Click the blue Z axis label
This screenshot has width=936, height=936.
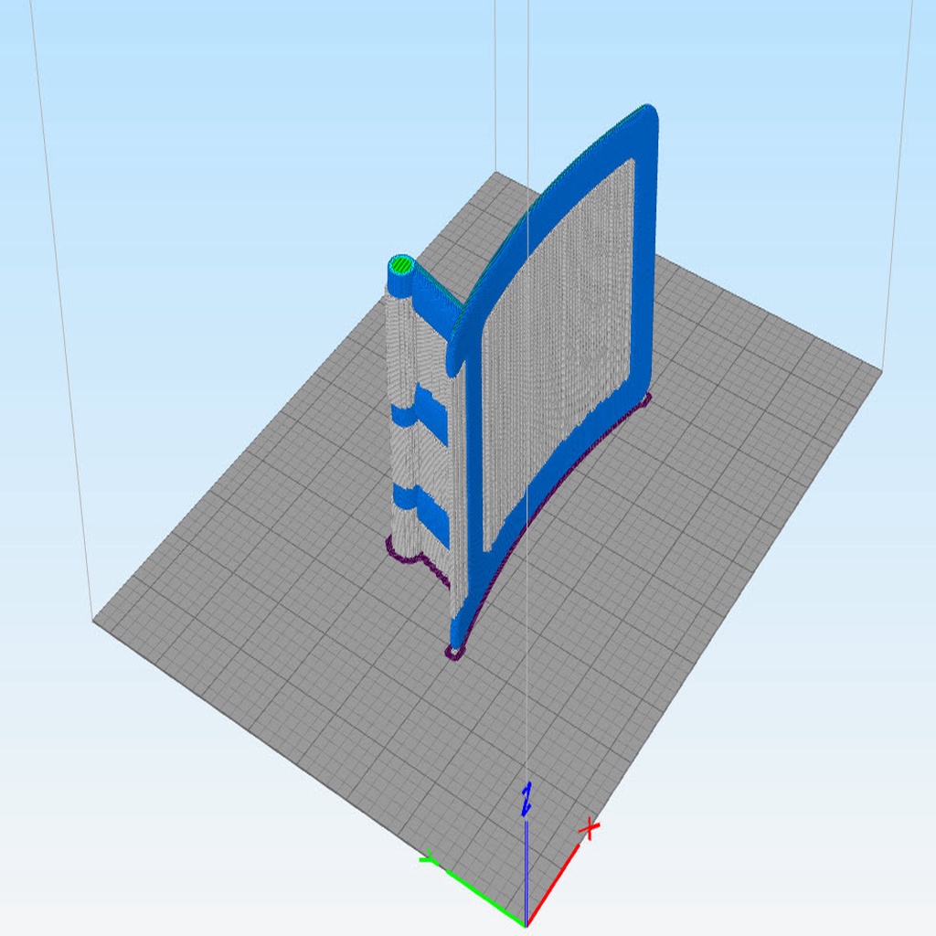coord(526,799)
